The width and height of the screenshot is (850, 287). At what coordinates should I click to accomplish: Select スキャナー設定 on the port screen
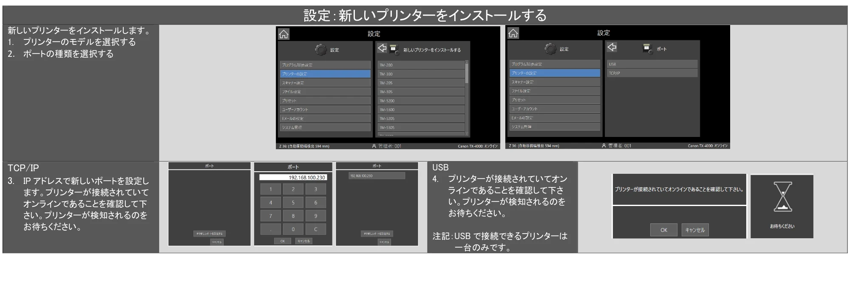(555, 82)
